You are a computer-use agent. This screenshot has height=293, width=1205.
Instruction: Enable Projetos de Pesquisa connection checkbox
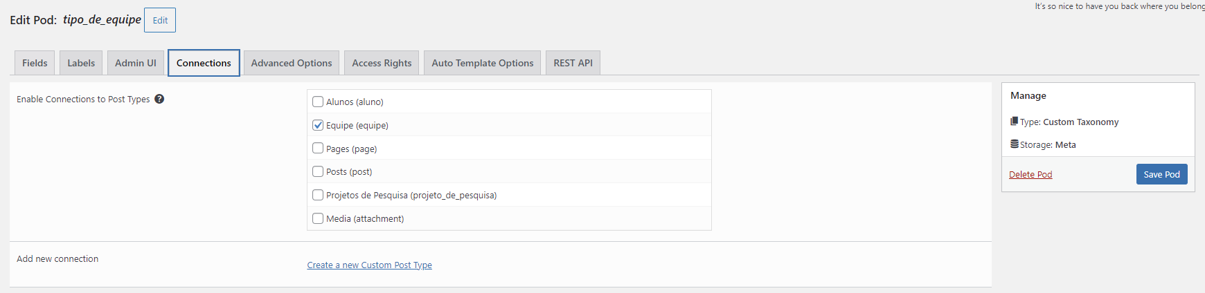pyautogui.click(x=318, y=195)
